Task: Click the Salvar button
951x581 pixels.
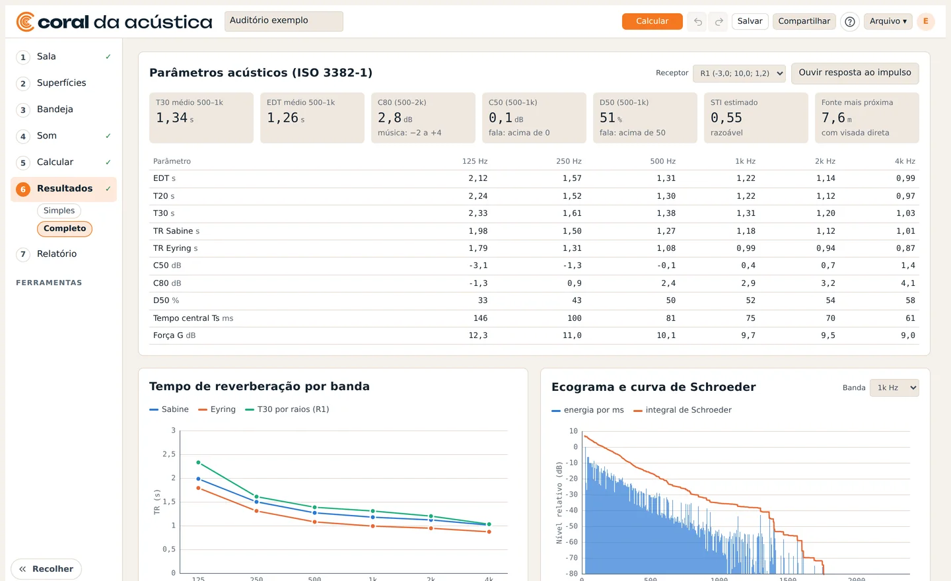Action: click(750, 21)
